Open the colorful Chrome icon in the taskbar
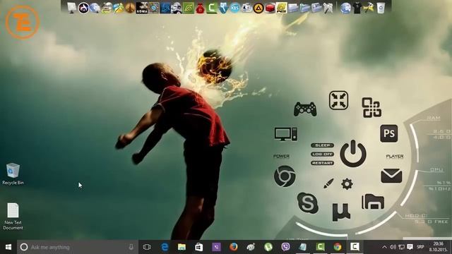Viewport: 452px width, 254px height. [338, 247]
